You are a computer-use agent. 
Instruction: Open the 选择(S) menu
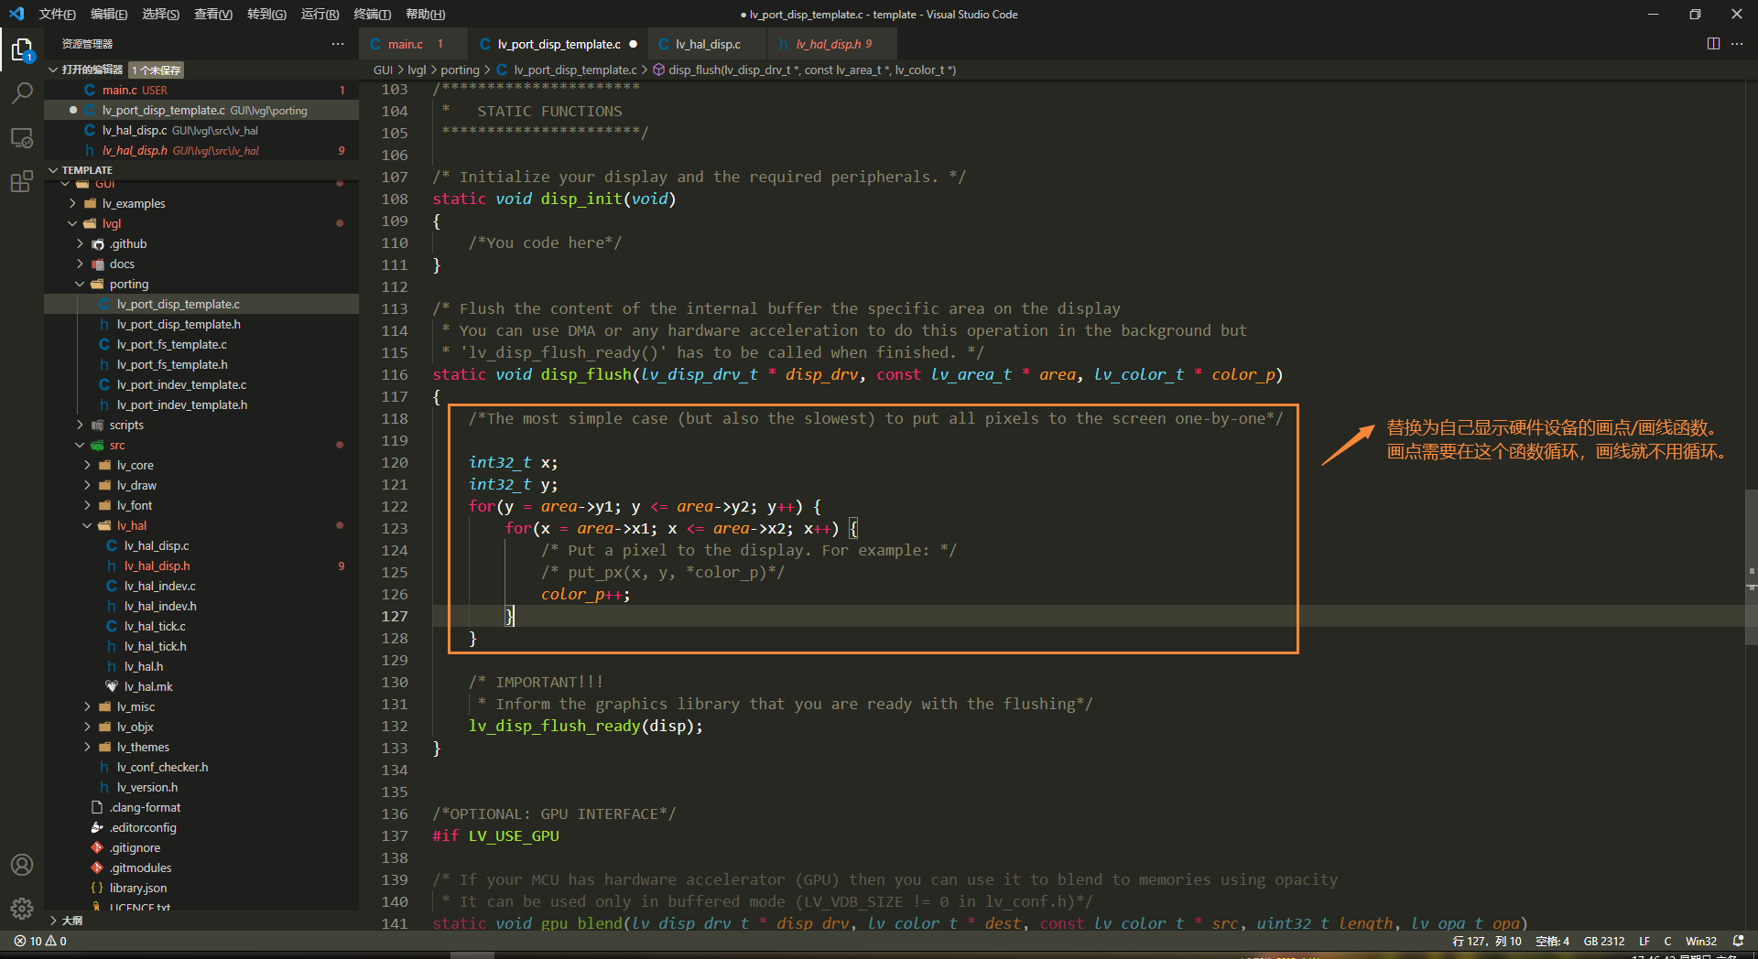161,14
